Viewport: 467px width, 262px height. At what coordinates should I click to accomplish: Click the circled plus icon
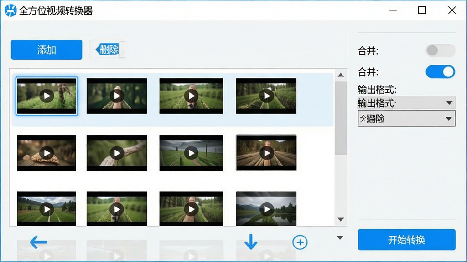[x=300, y=242]
